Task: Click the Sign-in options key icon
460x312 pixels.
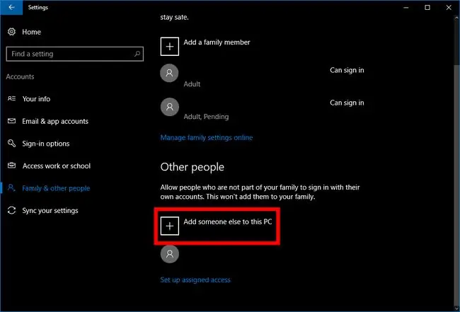Action: tap(11, 144)
